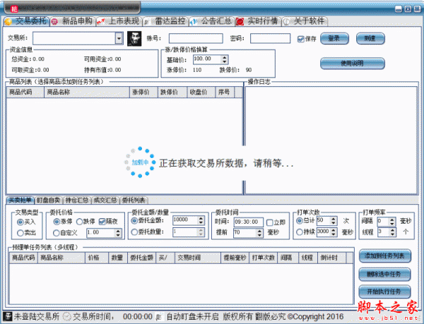424x324 pixels.
Task: Click the clock icon before 交易所时间
Action: pyautogui.click(x=67, y=316)
